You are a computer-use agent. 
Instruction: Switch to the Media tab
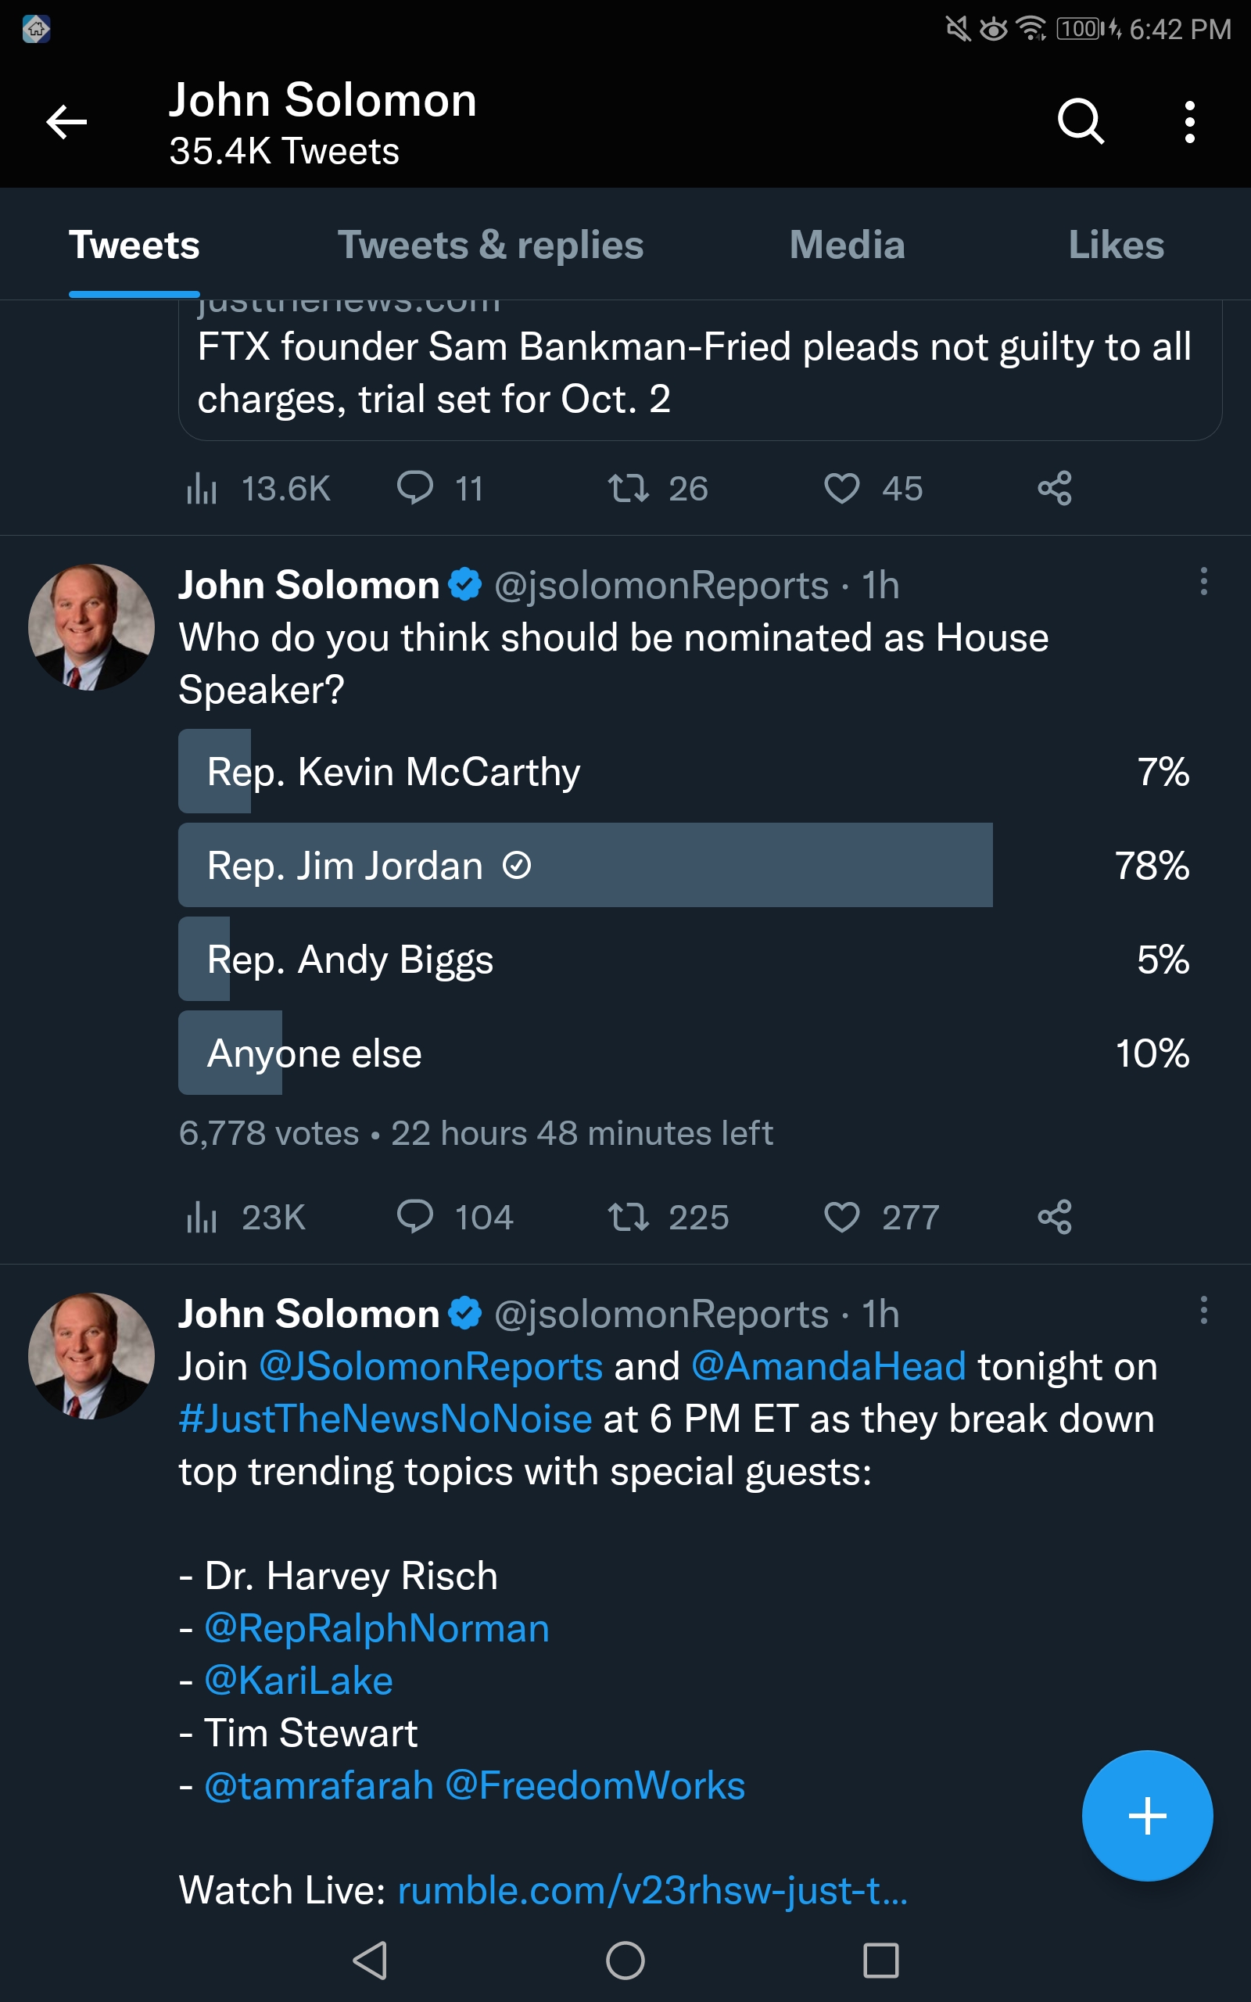pos(847,245)
